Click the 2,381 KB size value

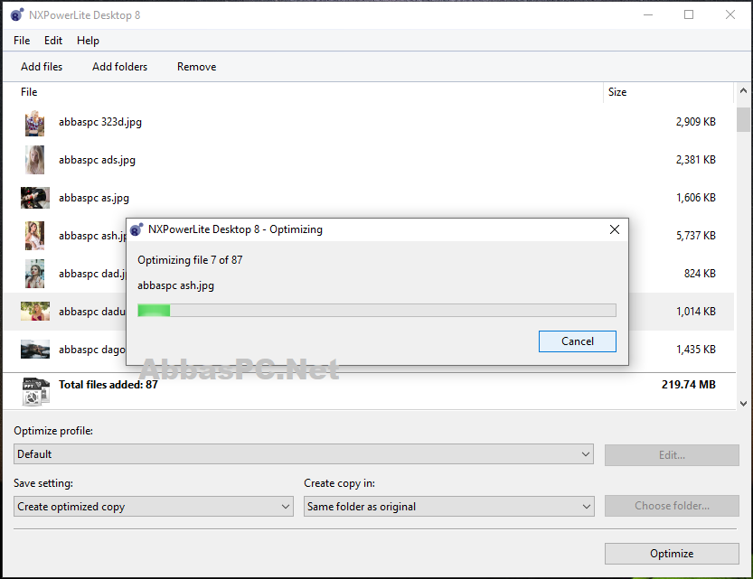(696, 160)
